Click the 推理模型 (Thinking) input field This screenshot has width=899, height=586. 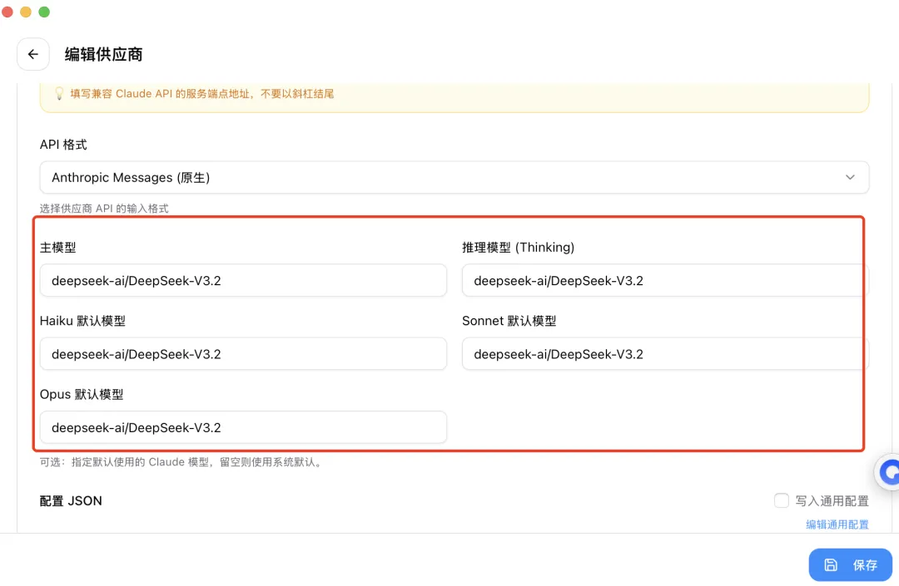[x=665, y=280]
